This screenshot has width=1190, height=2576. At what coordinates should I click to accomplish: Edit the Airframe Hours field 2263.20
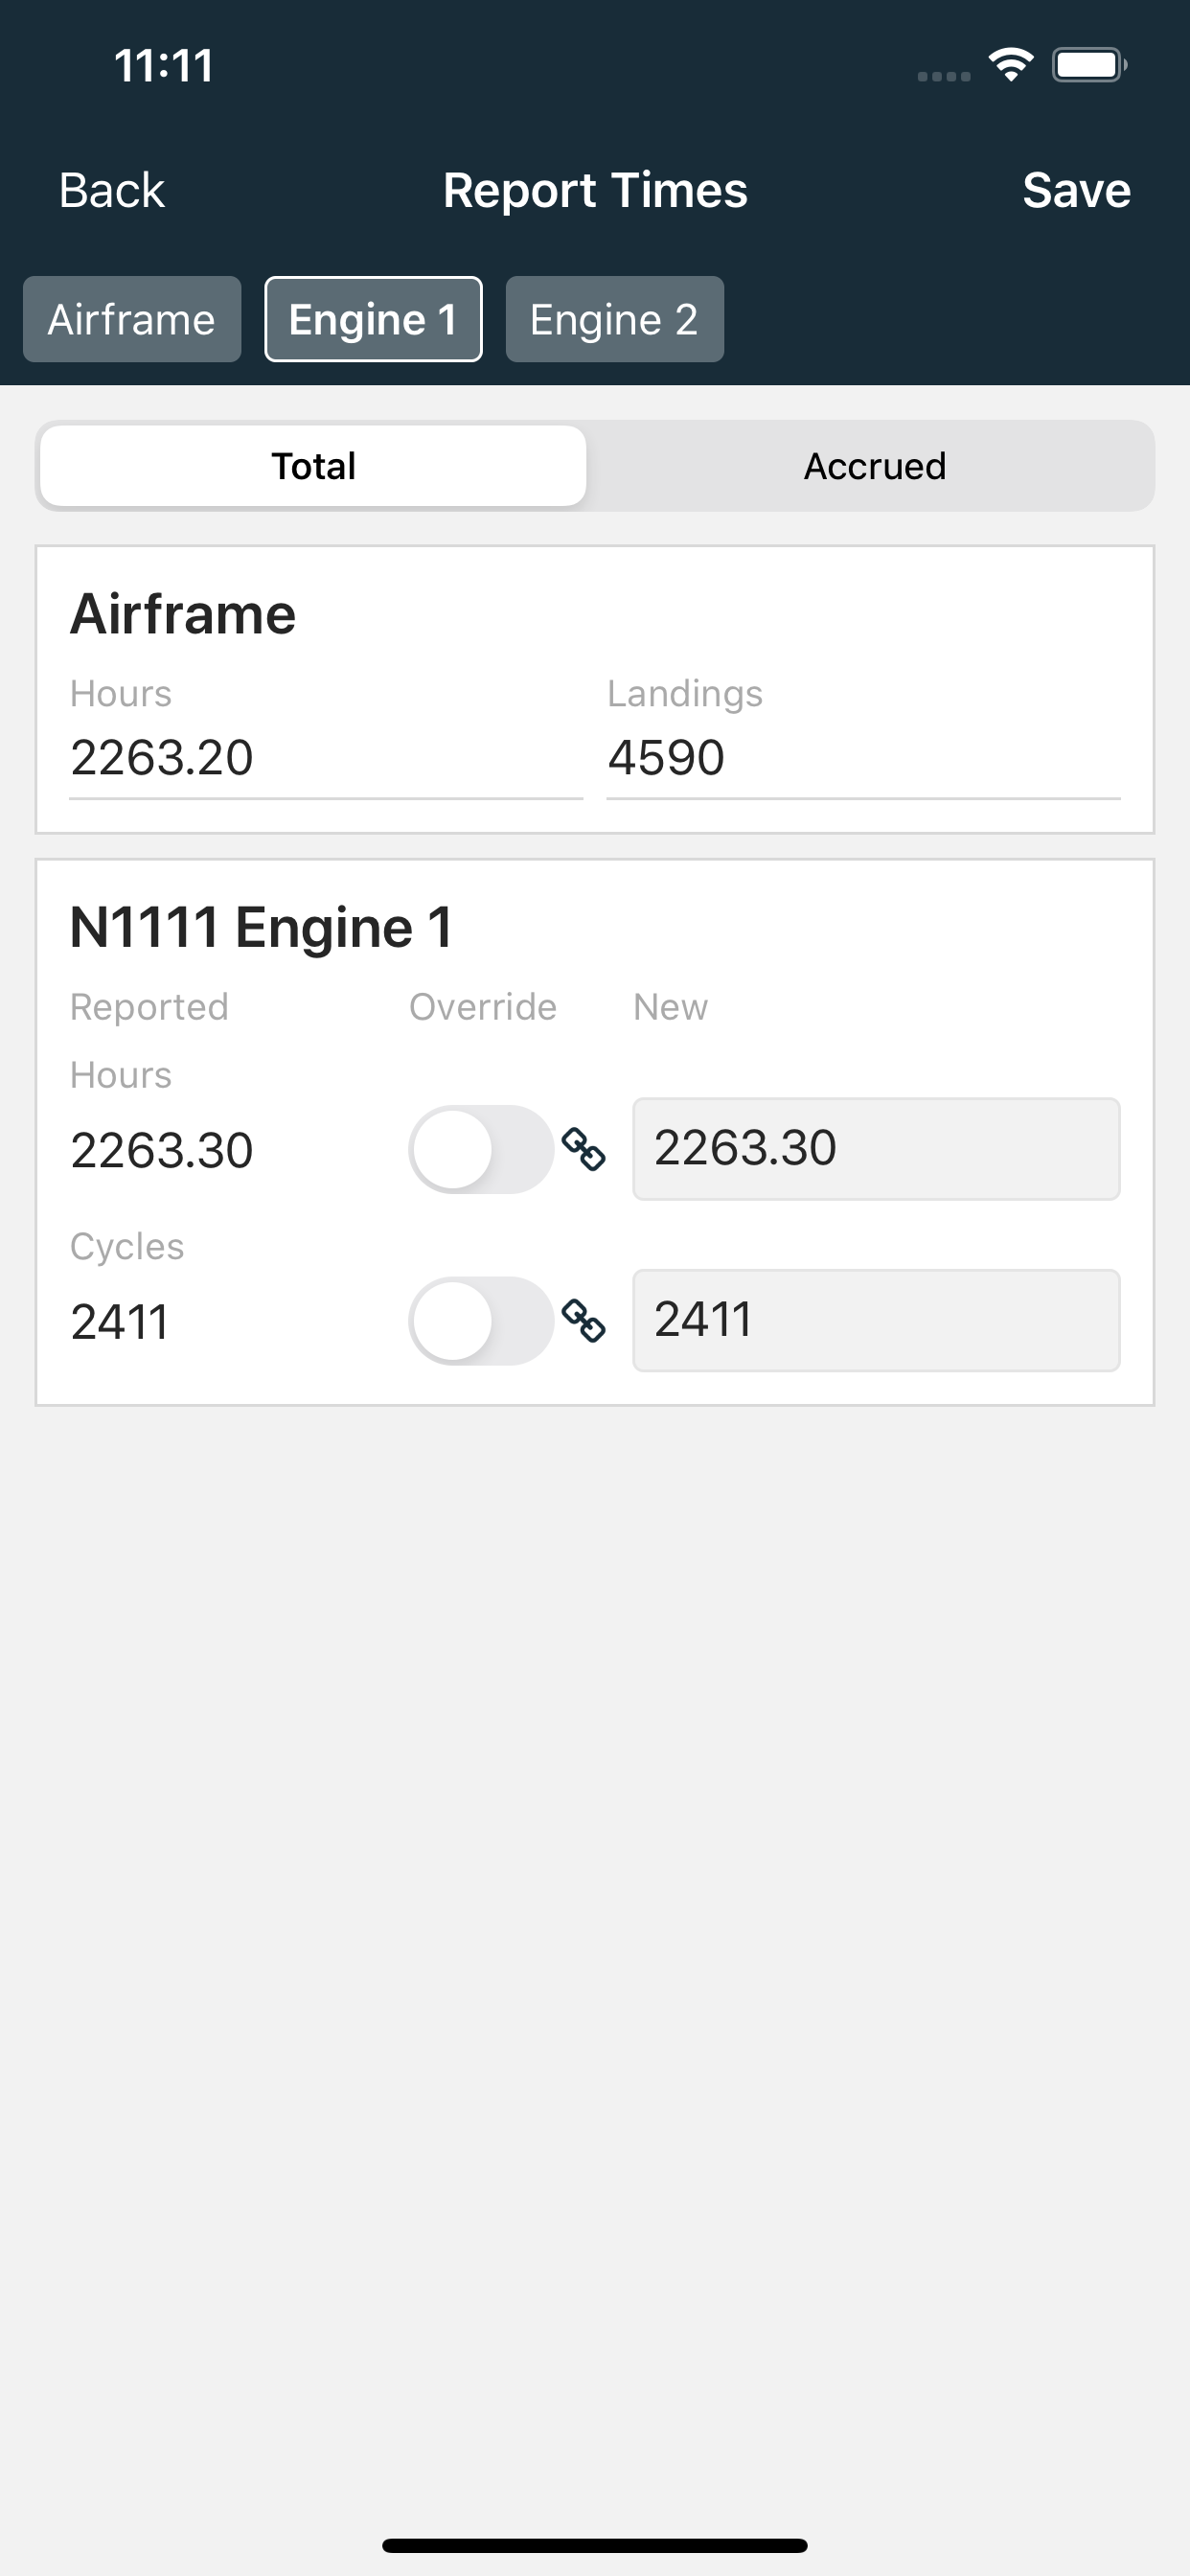[325, 757]
